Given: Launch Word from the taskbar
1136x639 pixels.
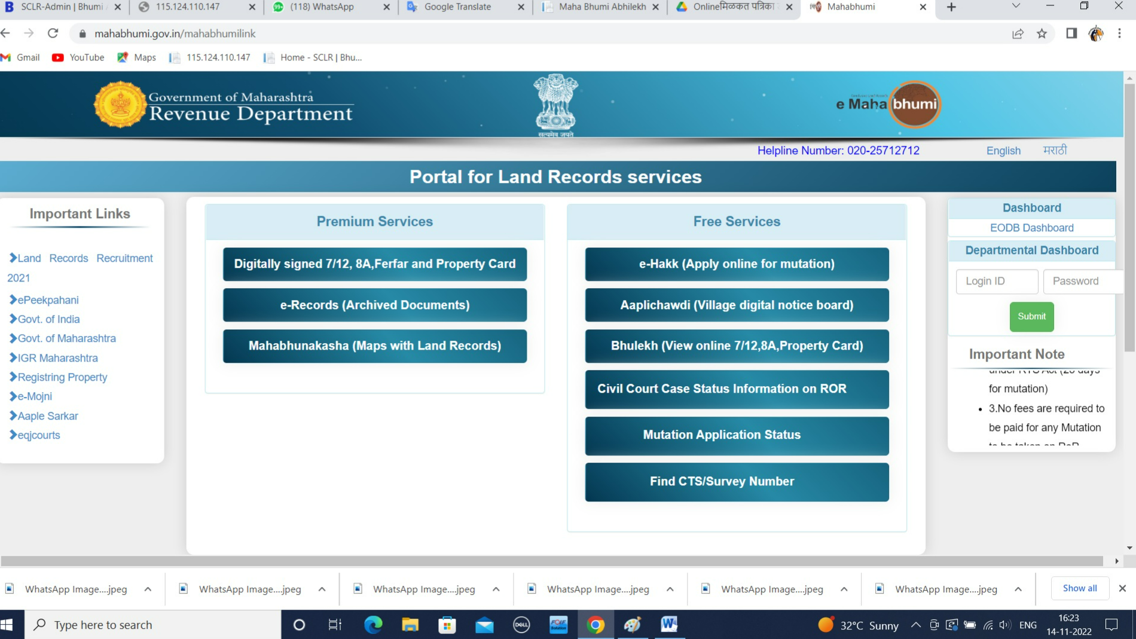Looking at the screenshot, I should coord(669,625).
